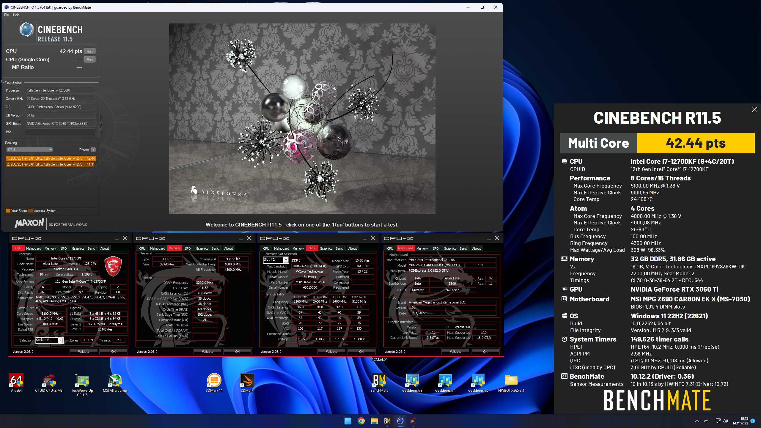Open the Bench tab in first CPU-Z window

click(92, 248)
